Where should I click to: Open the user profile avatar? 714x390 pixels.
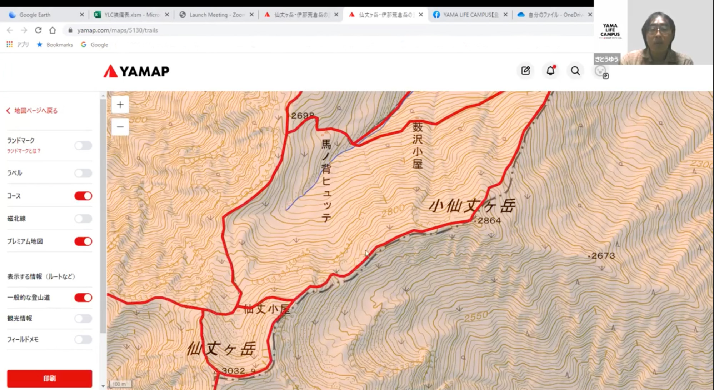coord(601,71)
